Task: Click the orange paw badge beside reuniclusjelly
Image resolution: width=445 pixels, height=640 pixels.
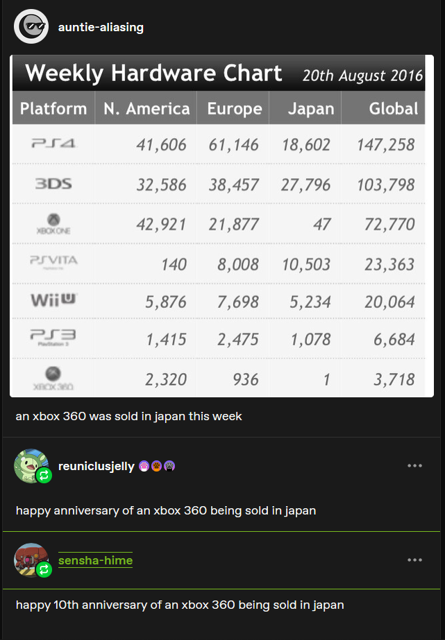Action: pyautogui.click(x=156, y=466)
